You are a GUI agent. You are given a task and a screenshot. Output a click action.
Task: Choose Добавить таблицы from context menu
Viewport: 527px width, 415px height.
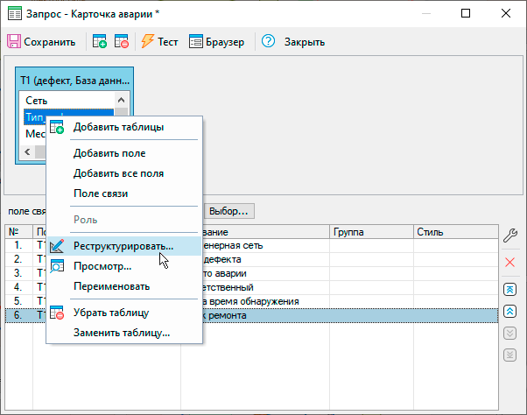pos(118,127)
